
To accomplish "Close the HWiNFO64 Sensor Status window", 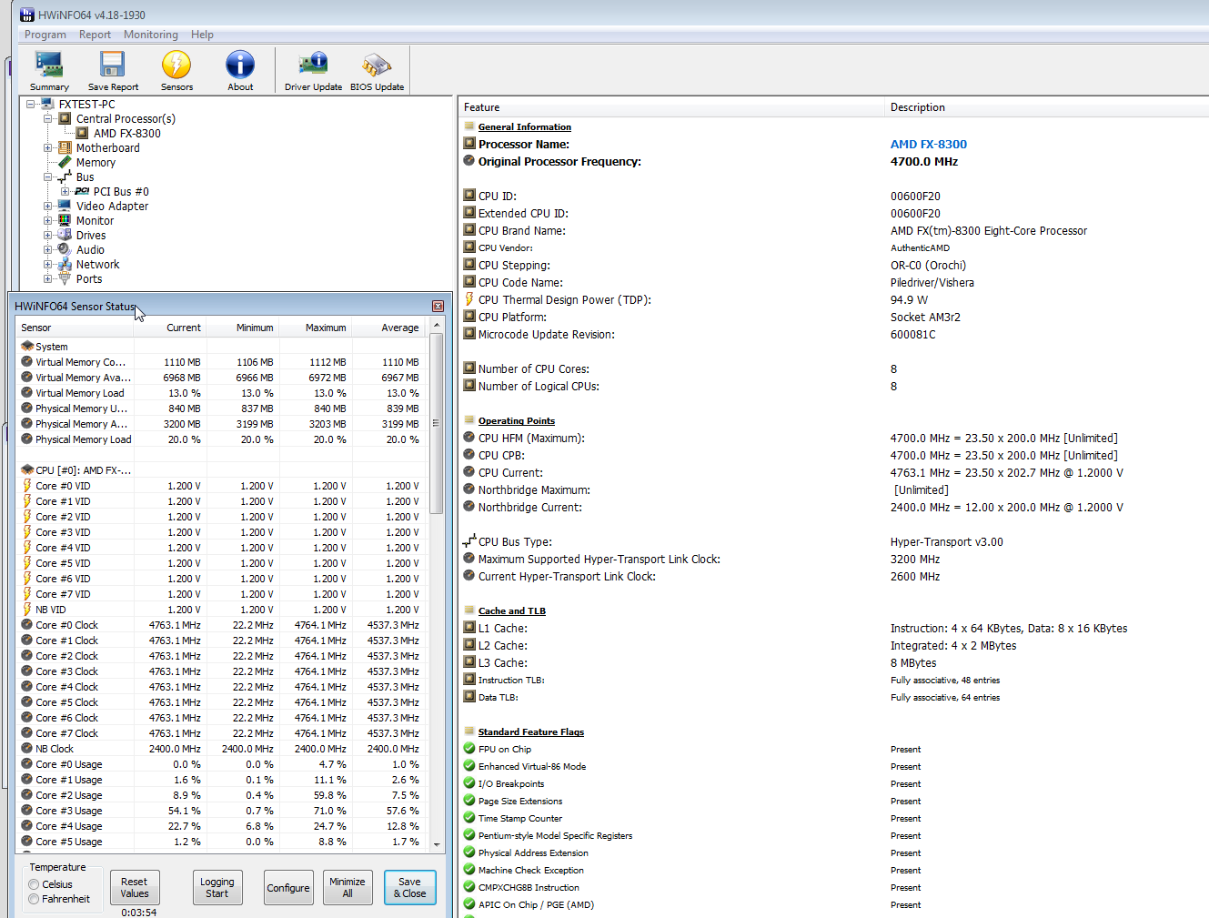I will click(x=438, y=307).
